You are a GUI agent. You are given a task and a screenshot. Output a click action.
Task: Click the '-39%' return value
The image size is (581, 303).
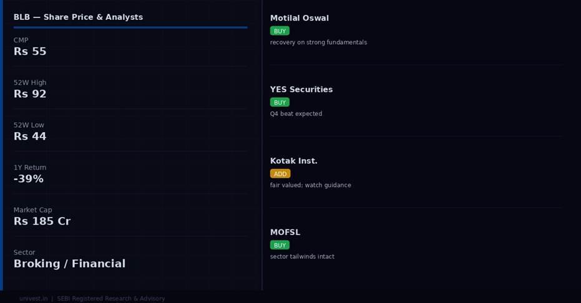click(29, 179)
